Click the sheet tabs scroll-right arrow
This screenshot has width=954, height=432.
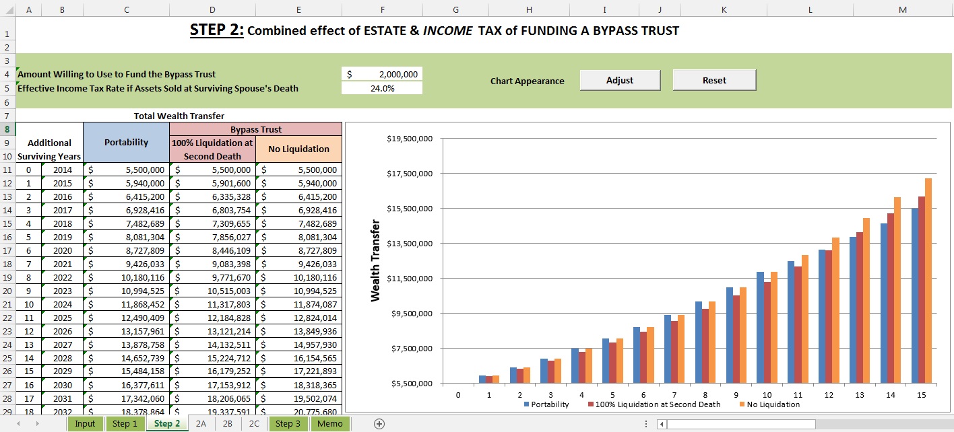click(36, 424)
